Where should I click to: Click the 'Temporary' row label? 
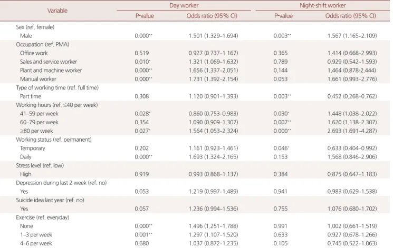pos(33,148)
